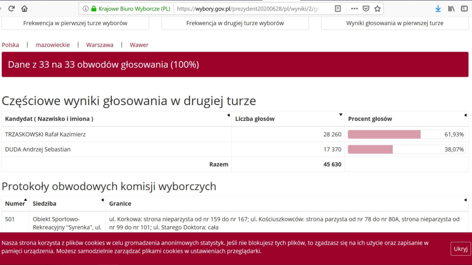Click heading 'Protokoły obwodowych komisji wyborczych'
472x265 pixels.
pyautogui.click(x=109, y=186)
